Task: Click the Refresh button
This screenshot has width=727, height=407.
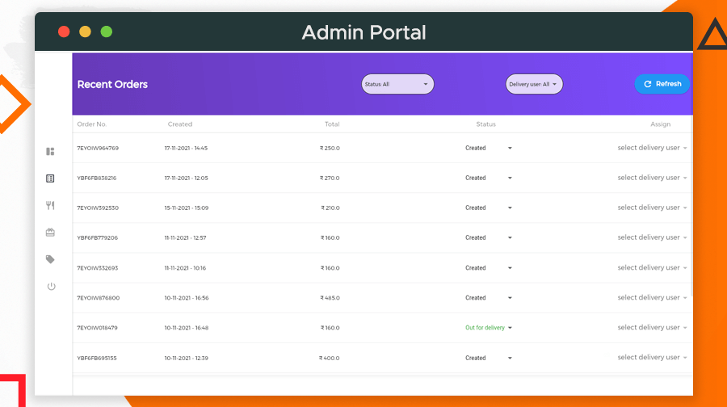Action: tap(662, 84)
